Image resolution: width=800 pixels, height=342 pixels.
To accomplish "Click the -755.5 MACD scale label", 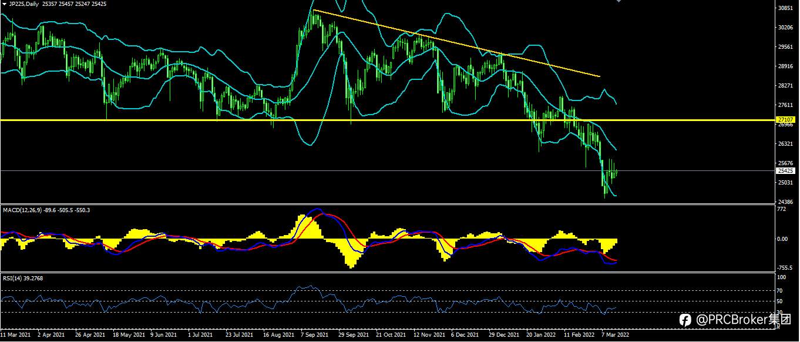I will 785,267.
